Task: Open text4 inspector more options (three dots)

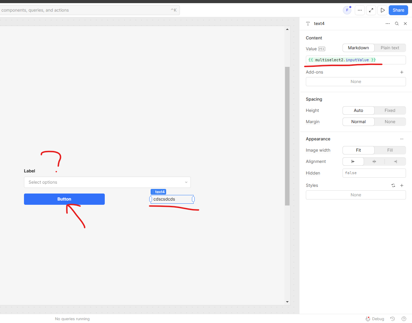Action: pyautogui.click(x=388, y=24)
